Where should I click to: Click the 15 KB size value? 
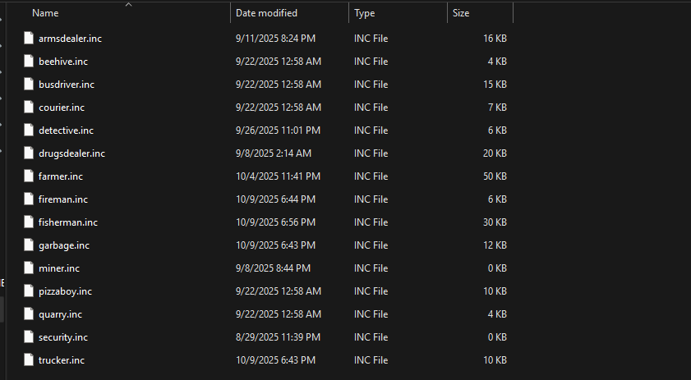[495, 84]
